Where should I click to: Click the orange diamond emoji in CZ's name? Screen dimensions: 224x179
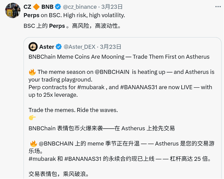point(36,7)
